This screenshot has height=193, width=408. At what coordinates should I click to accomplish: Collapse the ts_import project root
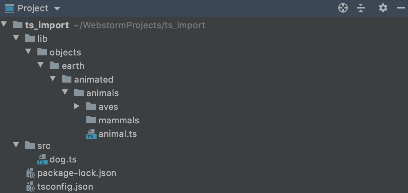coord(4,25)
